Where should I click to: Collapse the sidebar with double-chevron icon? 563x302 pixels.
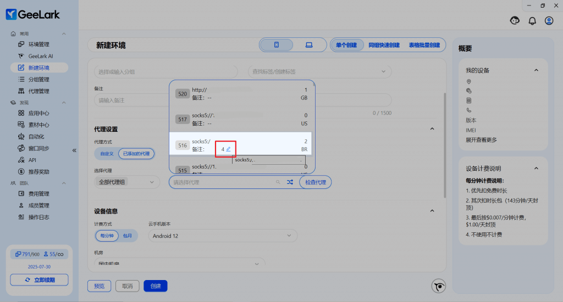tap(74, 150)
